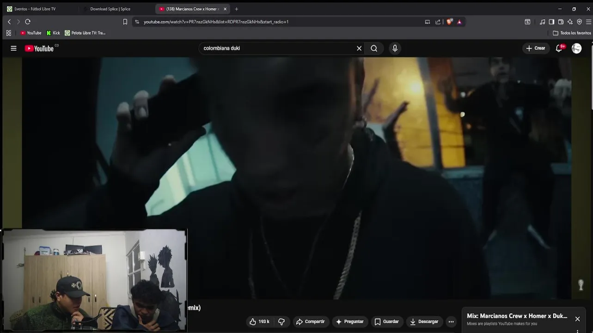Open the Brave playlist music note icon

pos(542,22)
